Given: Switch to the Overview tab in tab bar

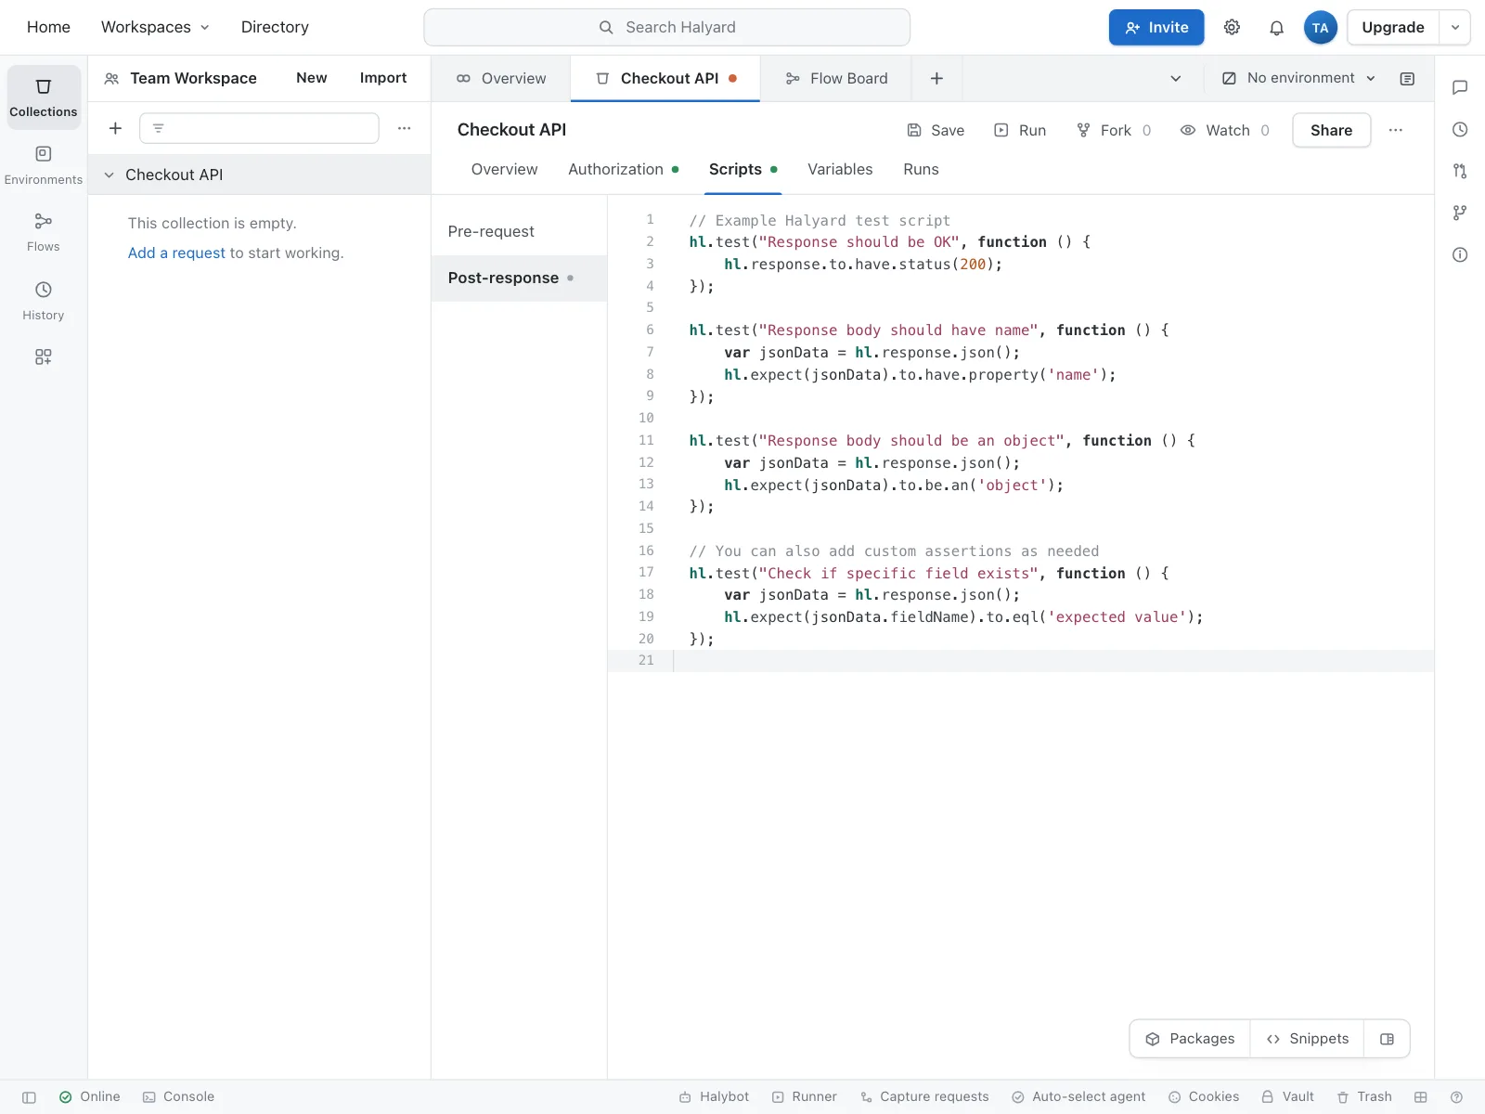Looking at the screenshot, I should coord(501,79).
